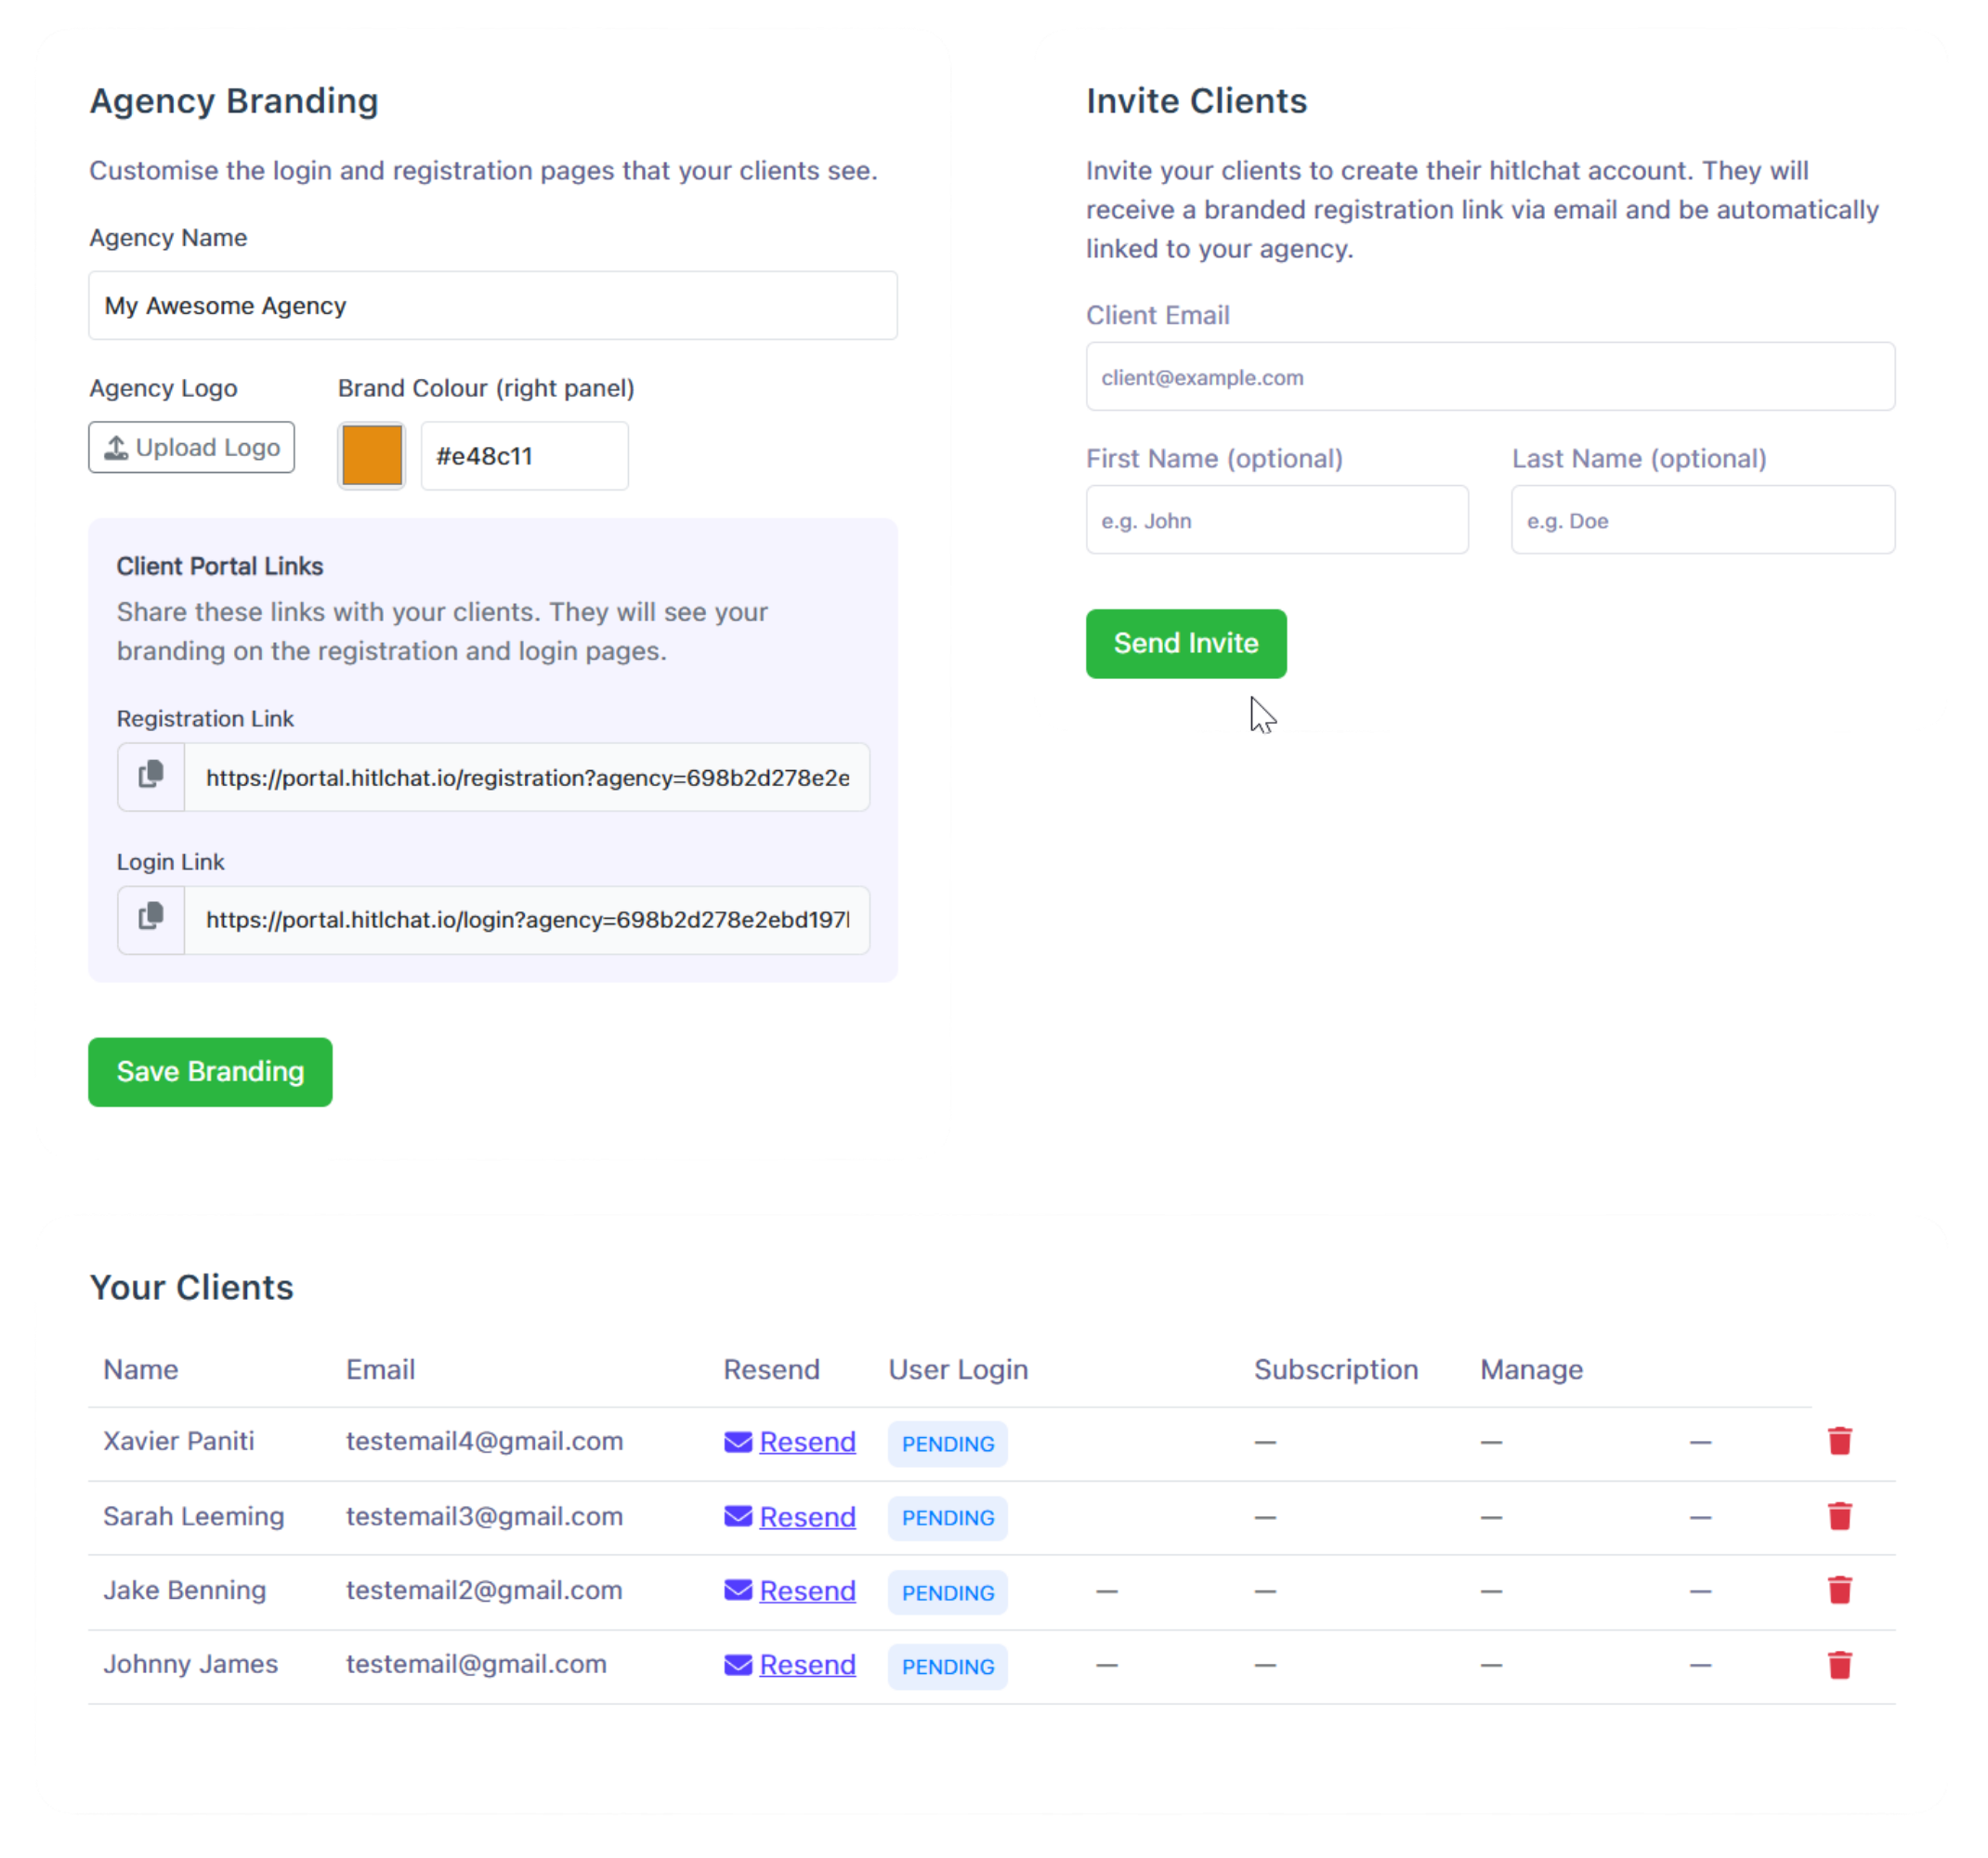Resend invite to Jake Benning
Screen dimensions: 1988x1858
(807, 1591)
